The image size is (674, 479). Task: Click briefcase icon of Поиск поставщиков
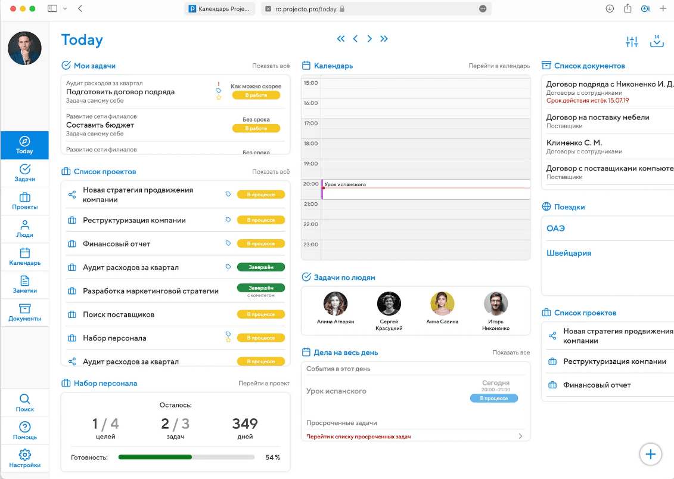point(72,314)
